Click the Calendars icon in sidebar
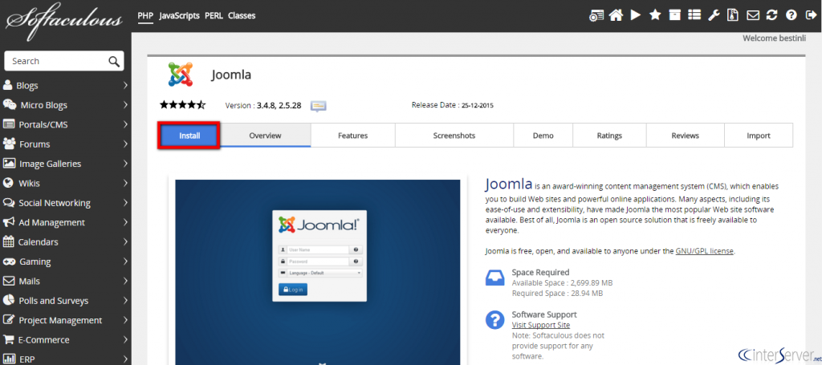The image size is (822, 365). [x=8, y=241]
